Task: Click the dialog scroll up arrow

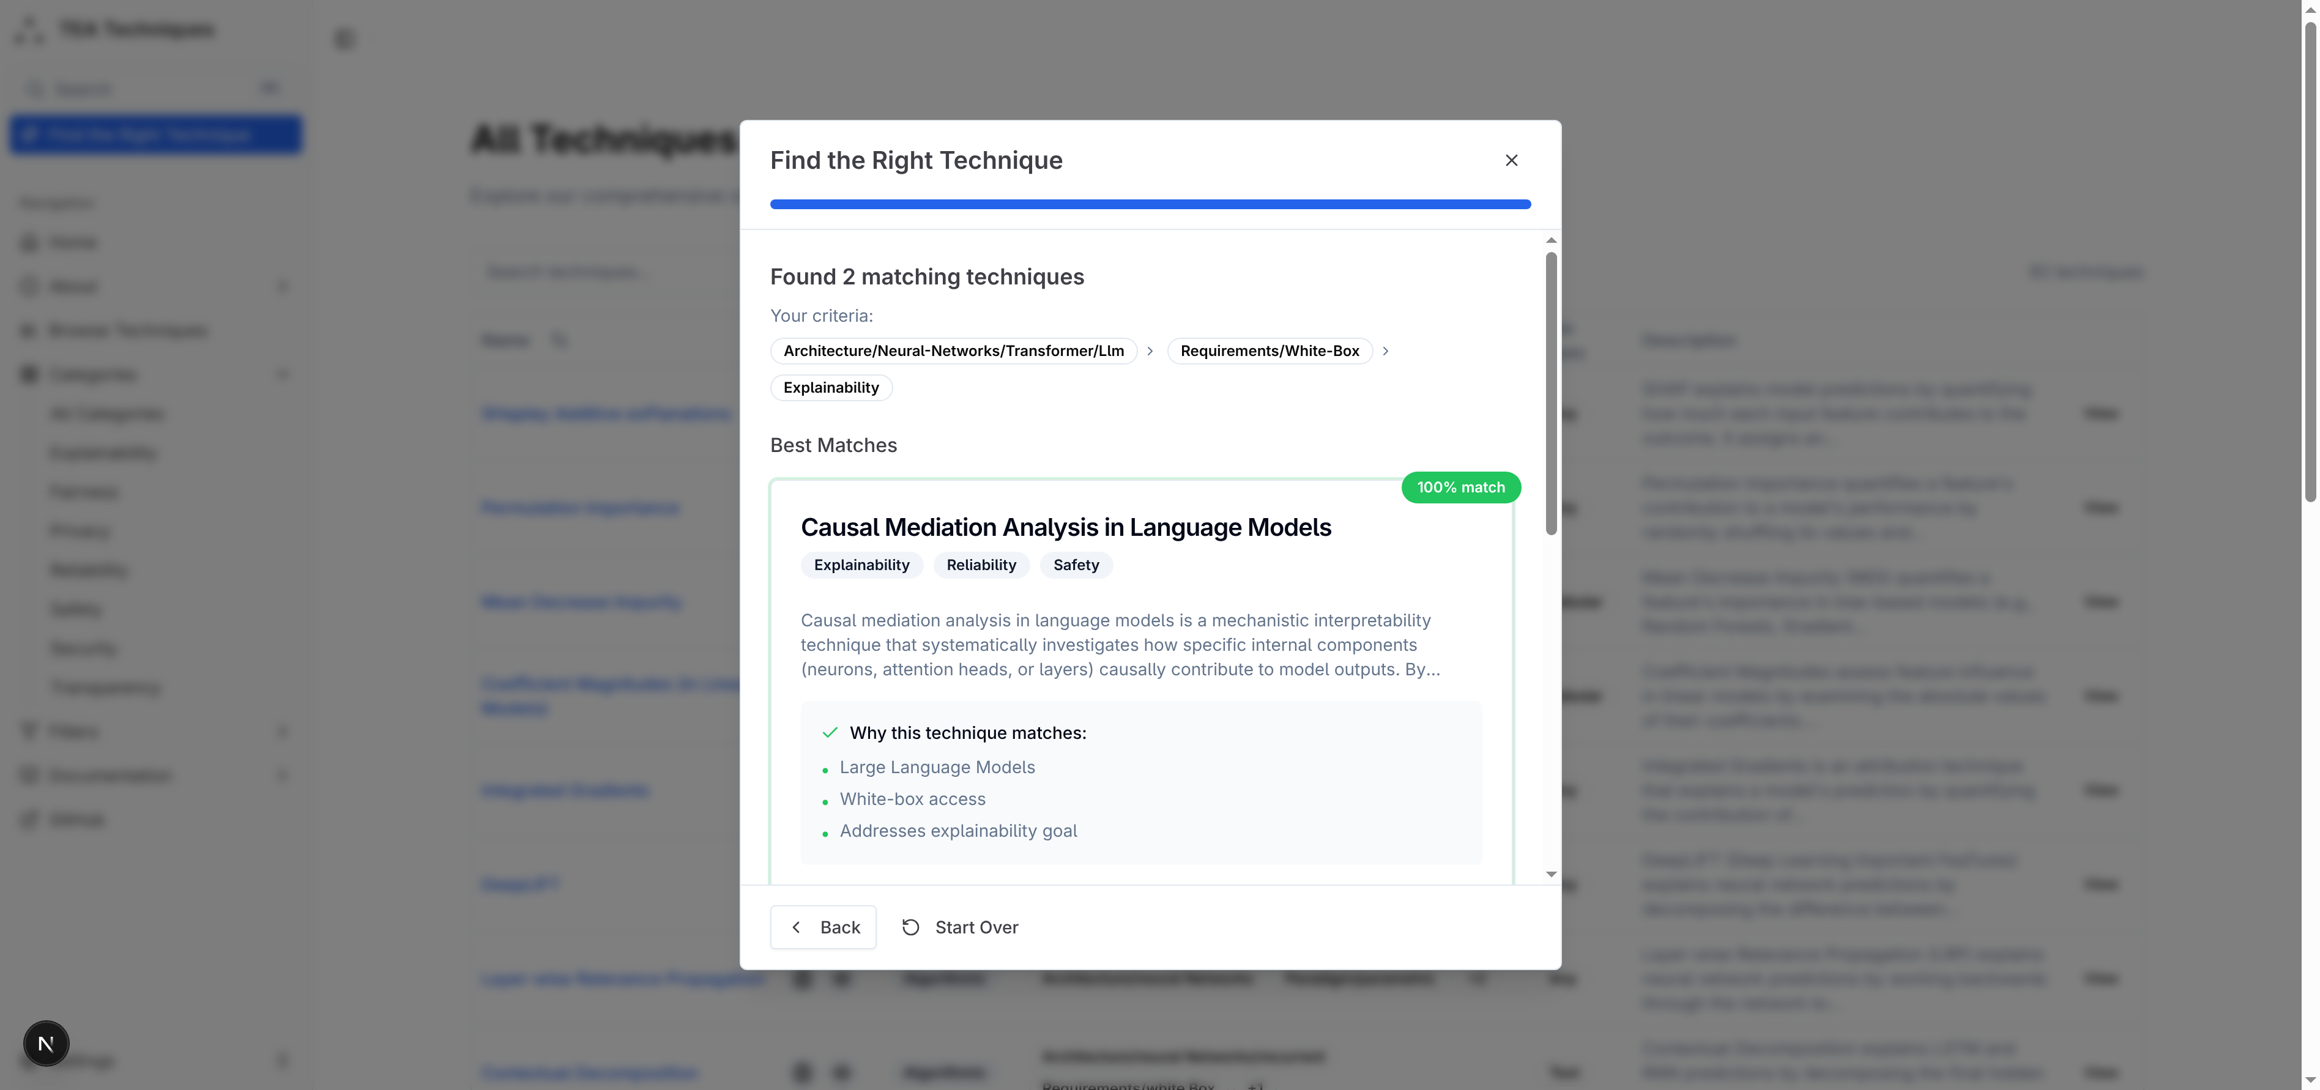Action: tap(1551, 240)
